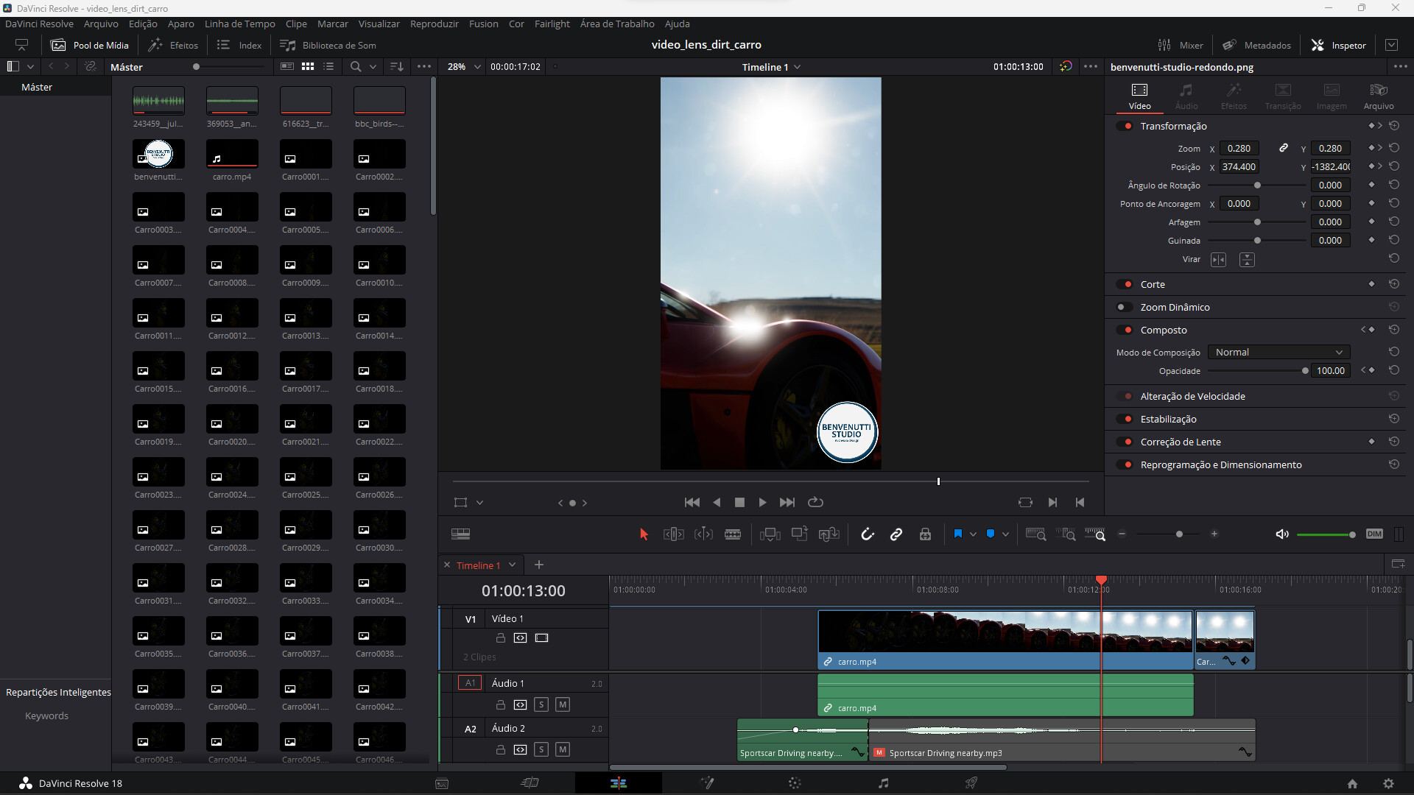The image size is (1414, 795).
Task: Open the Modo de Composição dropdown showing Normal
Action: tap(1278, 352)
